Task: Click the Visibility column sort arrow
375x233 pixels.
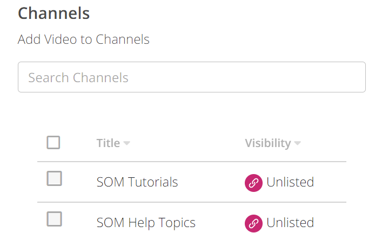Action: coord(297,143)
